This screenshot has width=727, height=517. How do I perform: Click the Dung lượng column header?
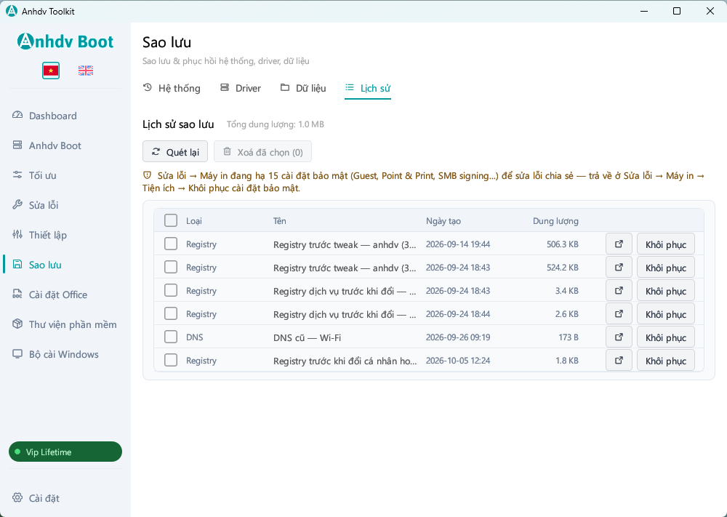[x=555, y=221]
